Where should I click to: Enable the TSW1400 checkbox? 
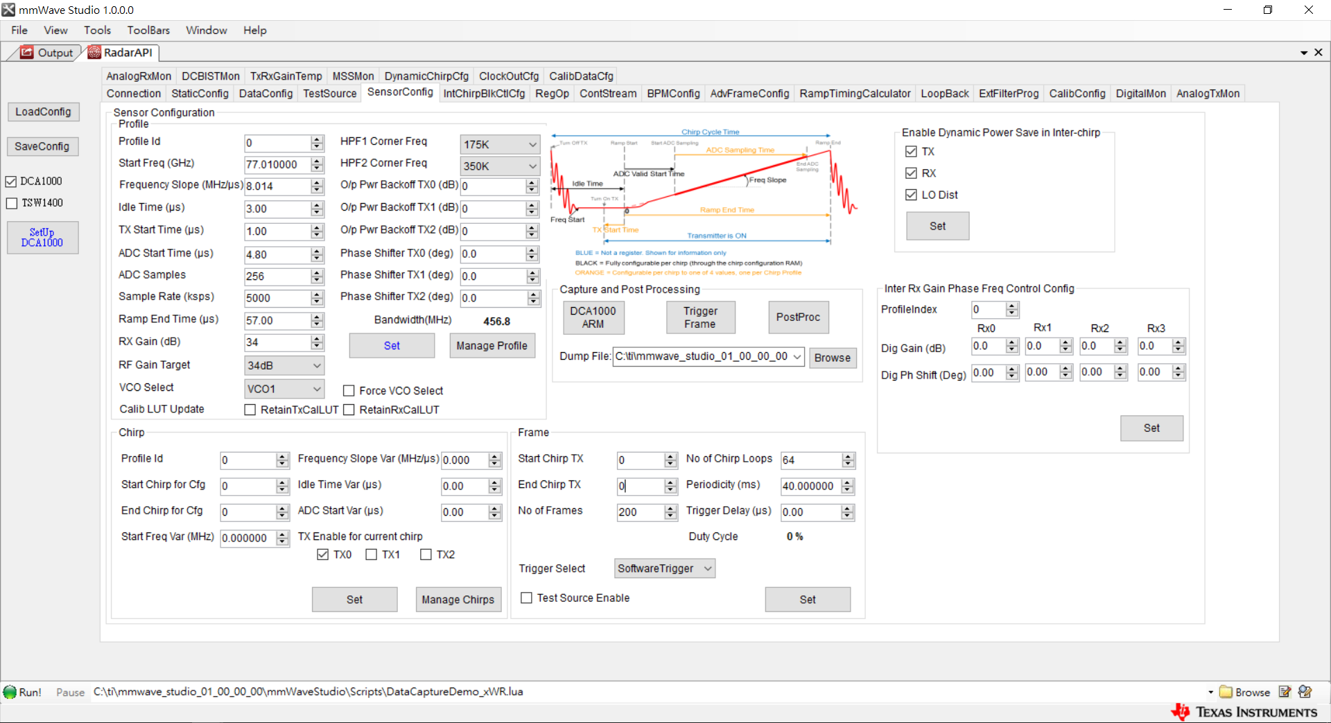pyautogui.click(x=11, y=203)
